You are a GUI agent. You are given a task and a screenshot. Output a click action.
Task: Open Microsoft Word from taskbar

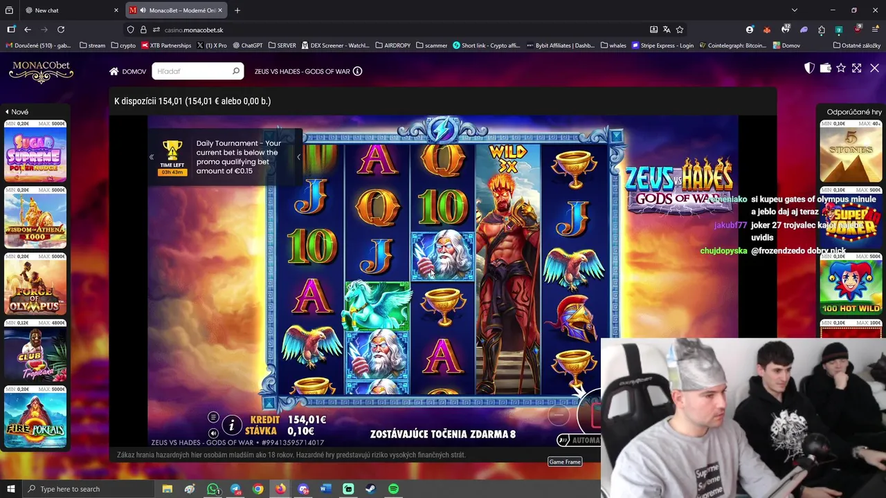click(326, 489)
